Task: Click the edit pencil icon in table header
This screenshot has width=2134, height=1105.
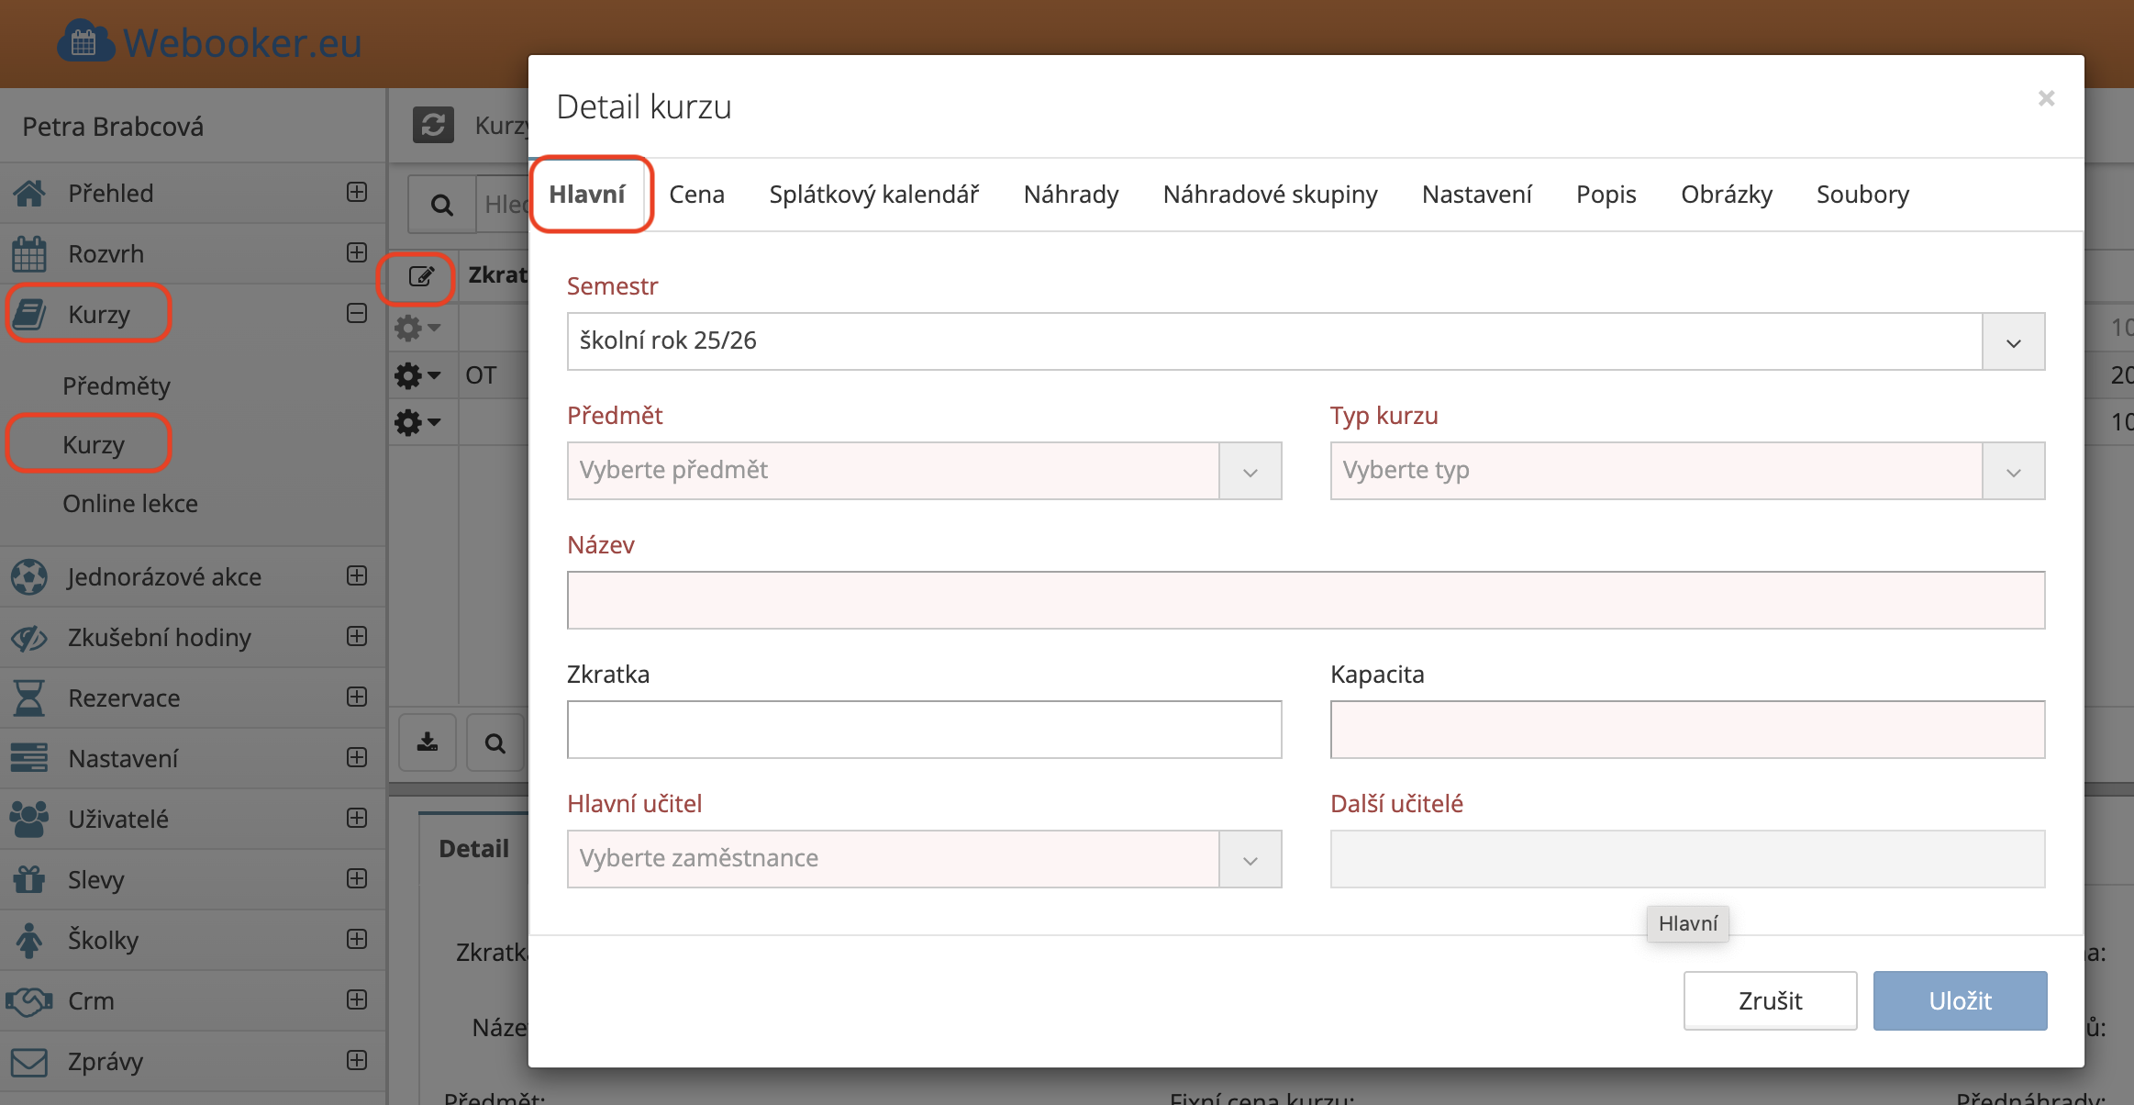Action: tap(420, 276)
